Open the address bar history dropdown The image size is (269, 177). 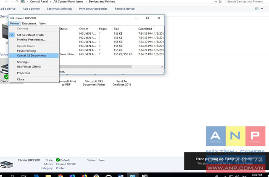[216, 2]
